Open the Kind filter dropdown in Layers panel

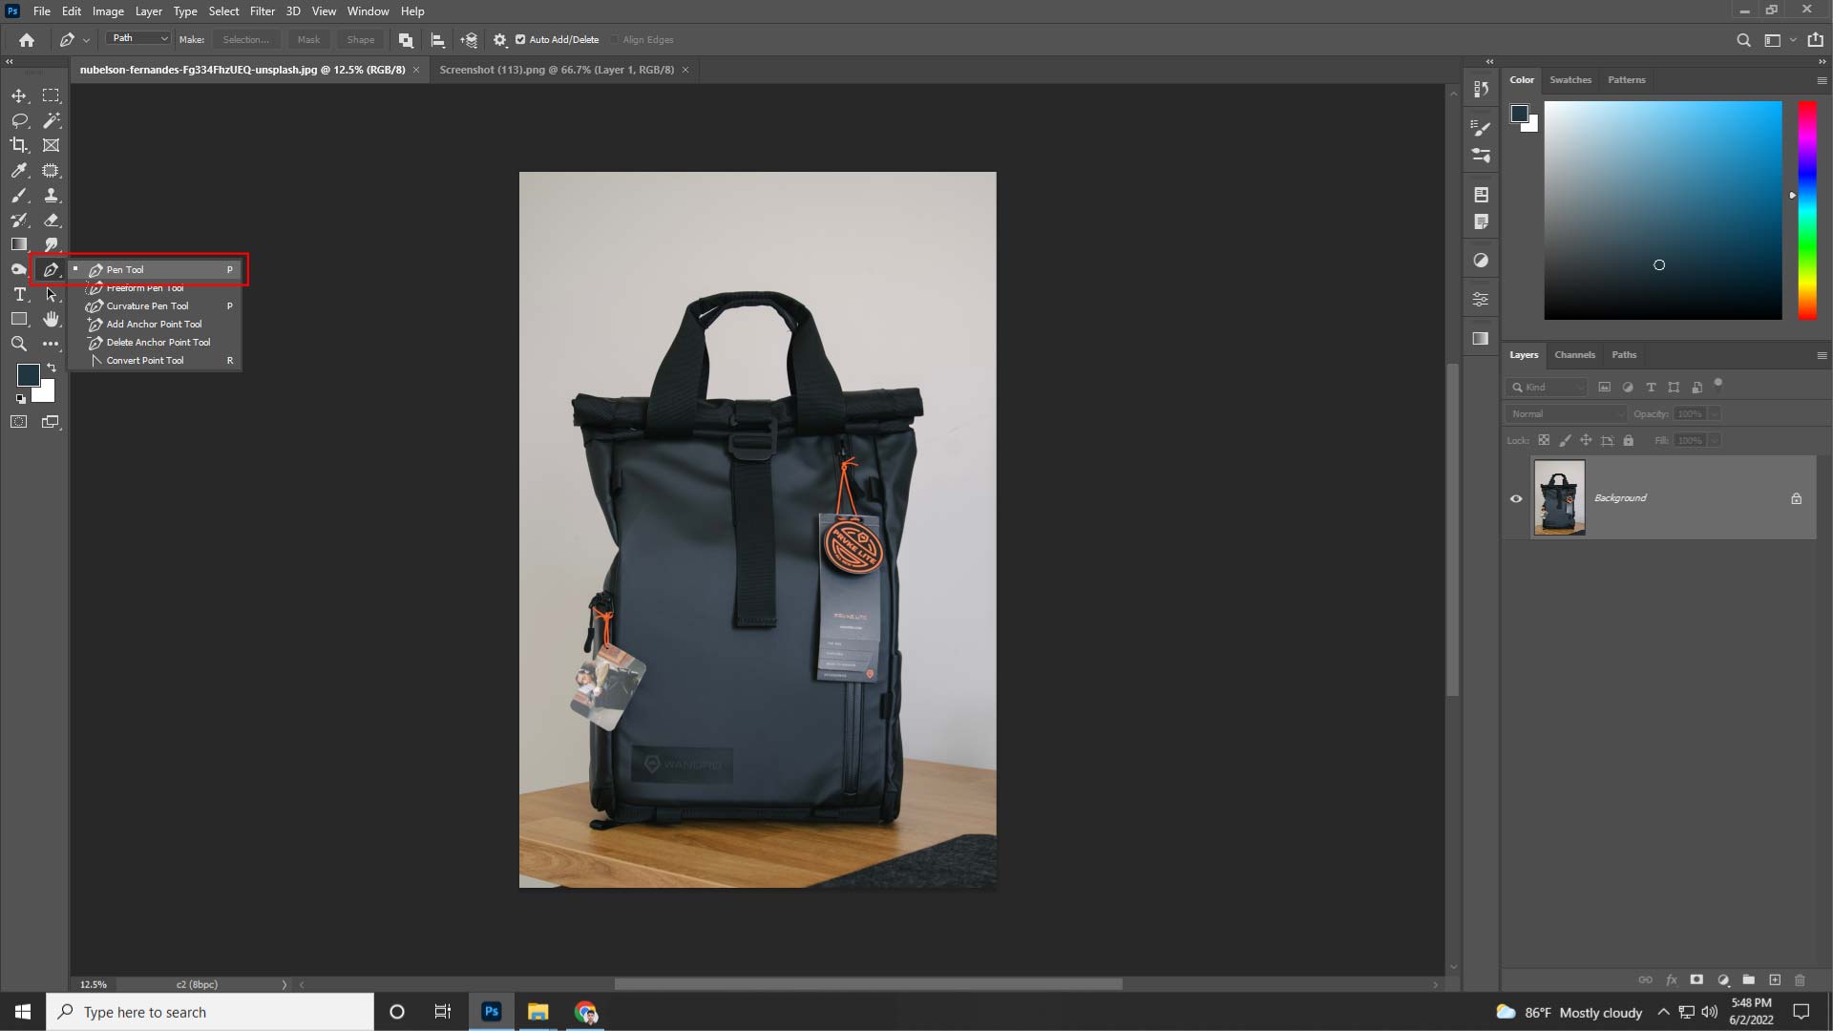[x=1547, y=387]
